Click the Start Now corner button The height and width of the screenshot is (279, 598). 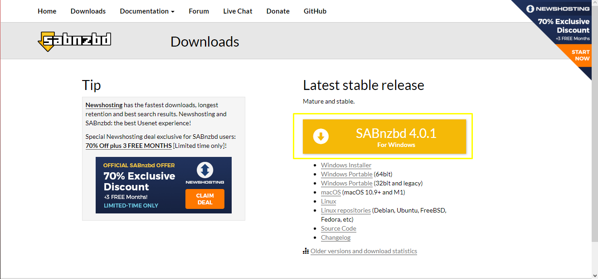click(580, 55)
